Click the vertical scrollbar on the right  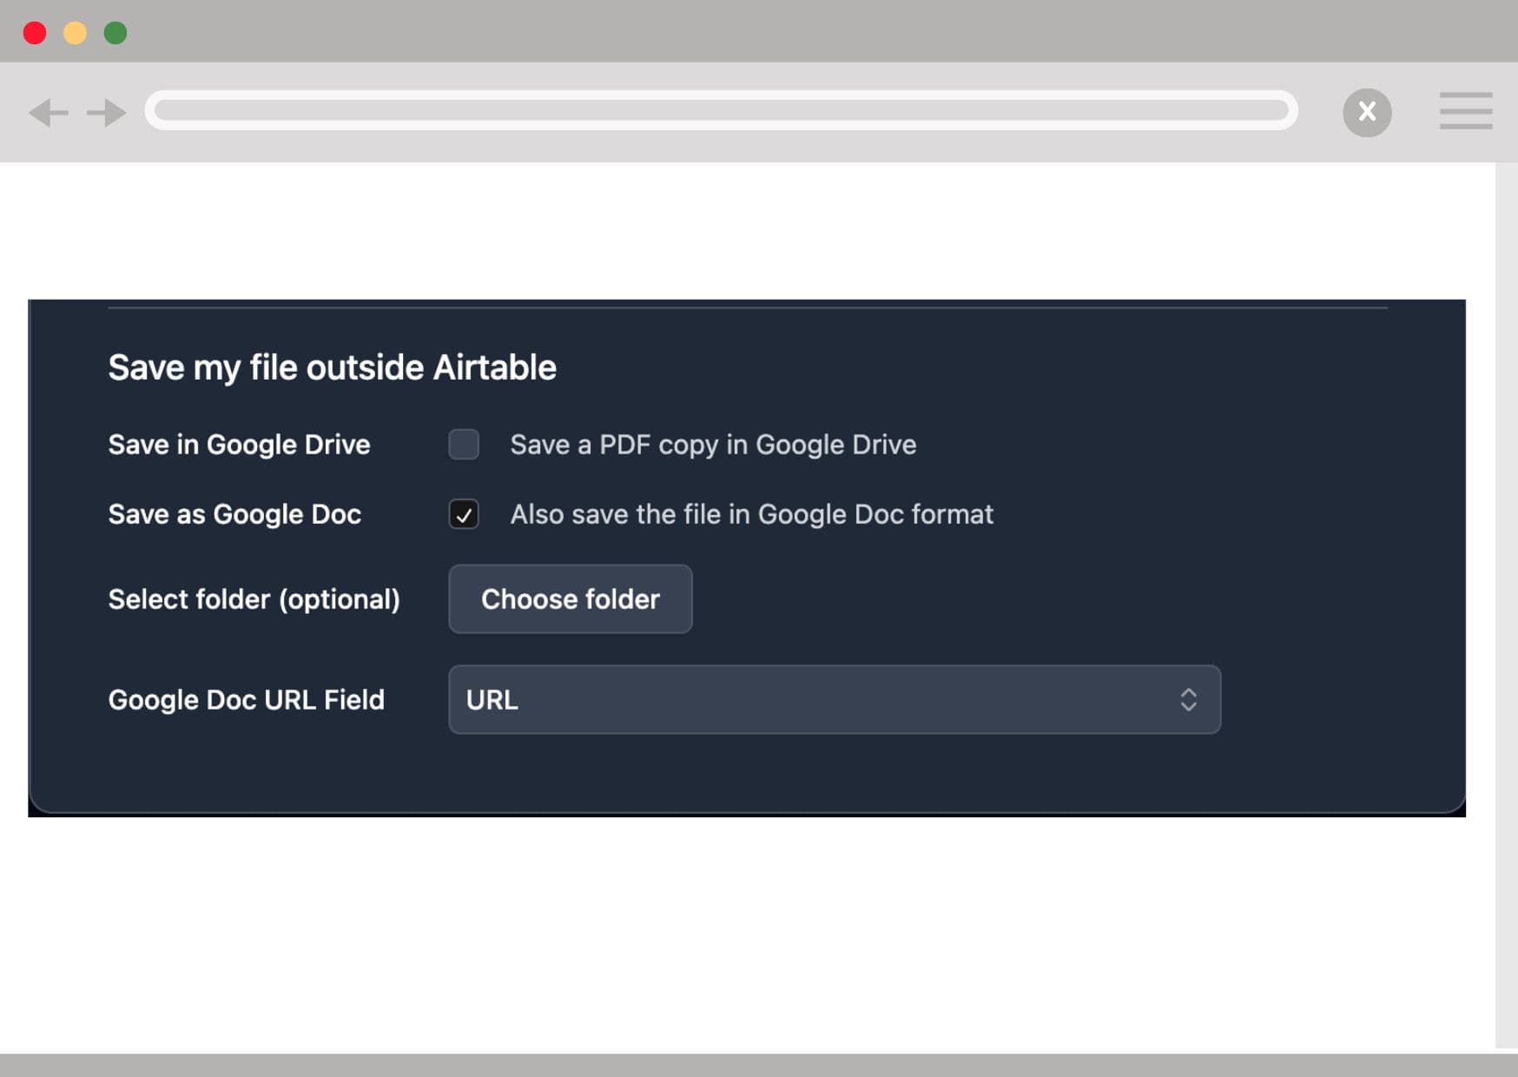pos(1506,605)
